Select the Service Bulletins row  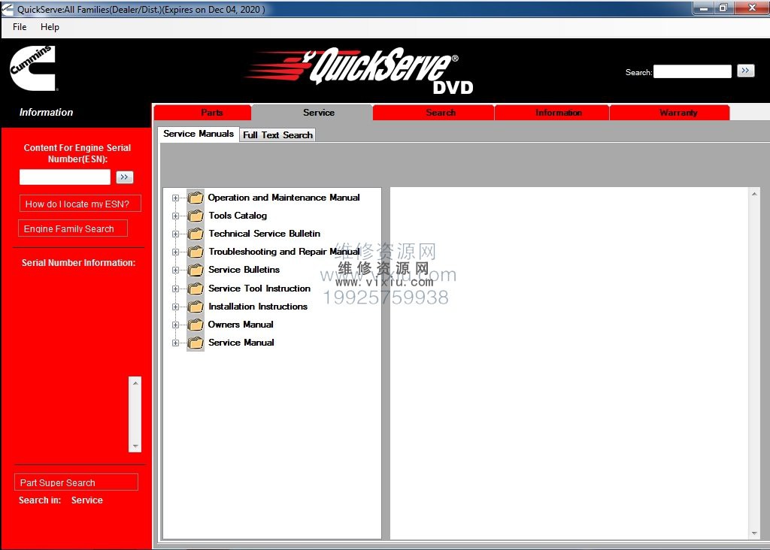tap(244, 270)
